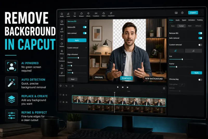The image size is (208, 139).
Task: Open Filters in the top toolbar
Action: pyautogui.click(x=103, y=14)
